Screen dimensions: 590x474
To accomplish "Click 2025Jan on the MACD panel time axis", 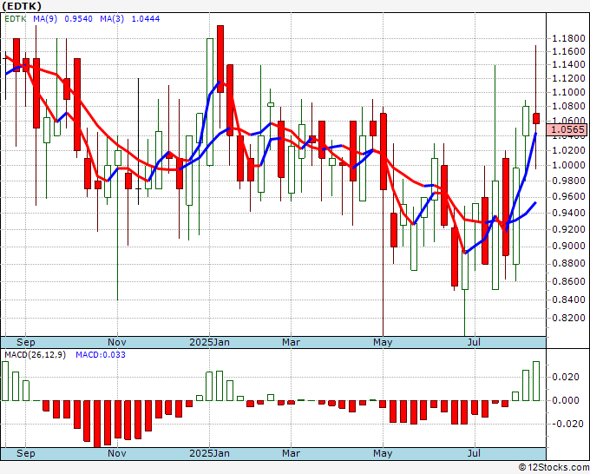I will pyautogui.click(x=210, y=453).
